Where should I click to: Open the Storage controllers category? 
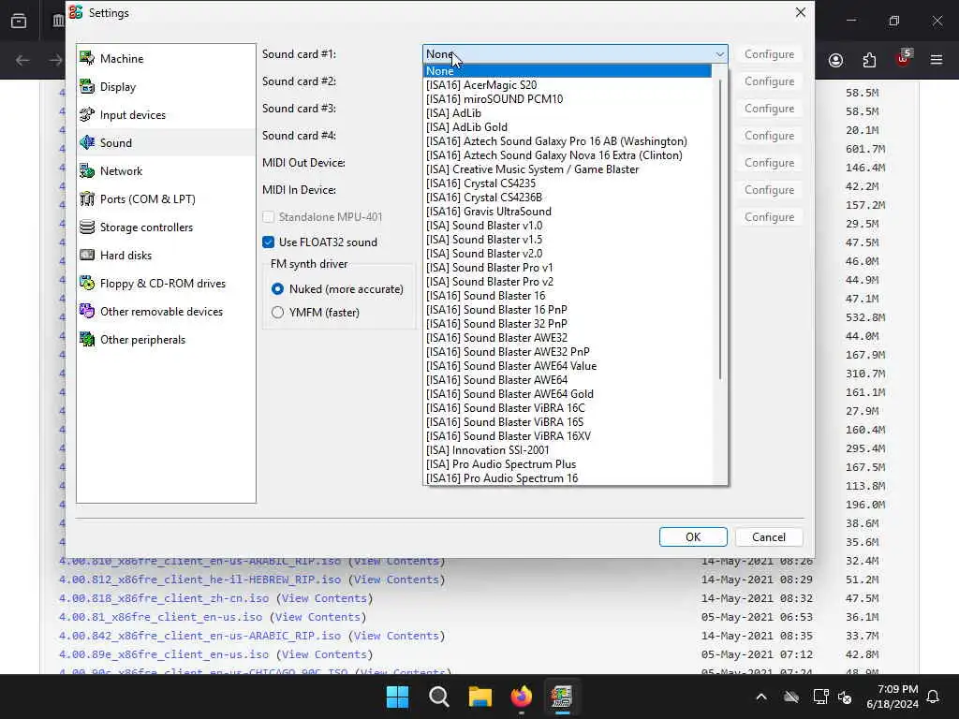[166, 227]
